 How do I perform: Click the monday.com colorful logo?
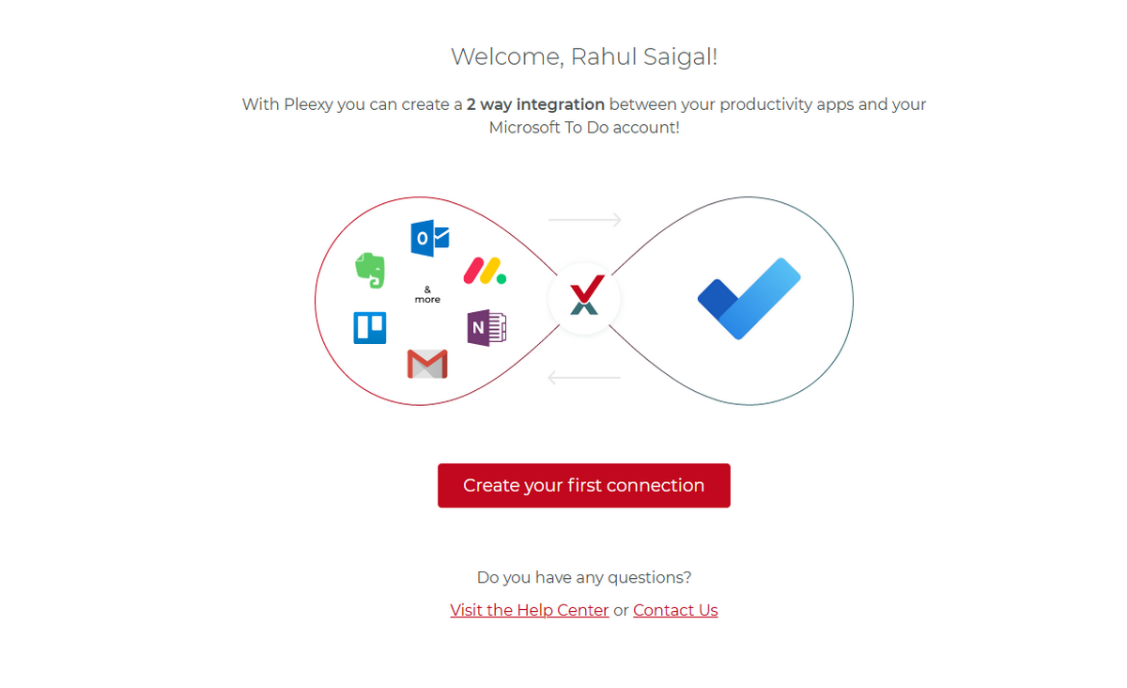click(485, 271)
